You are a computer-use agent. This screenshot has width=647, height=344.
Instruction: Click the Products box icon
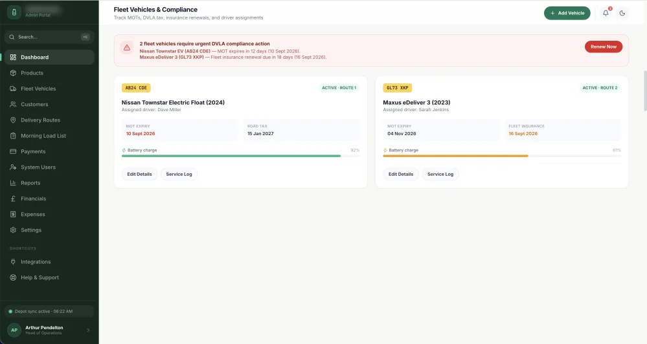point(13,73)
